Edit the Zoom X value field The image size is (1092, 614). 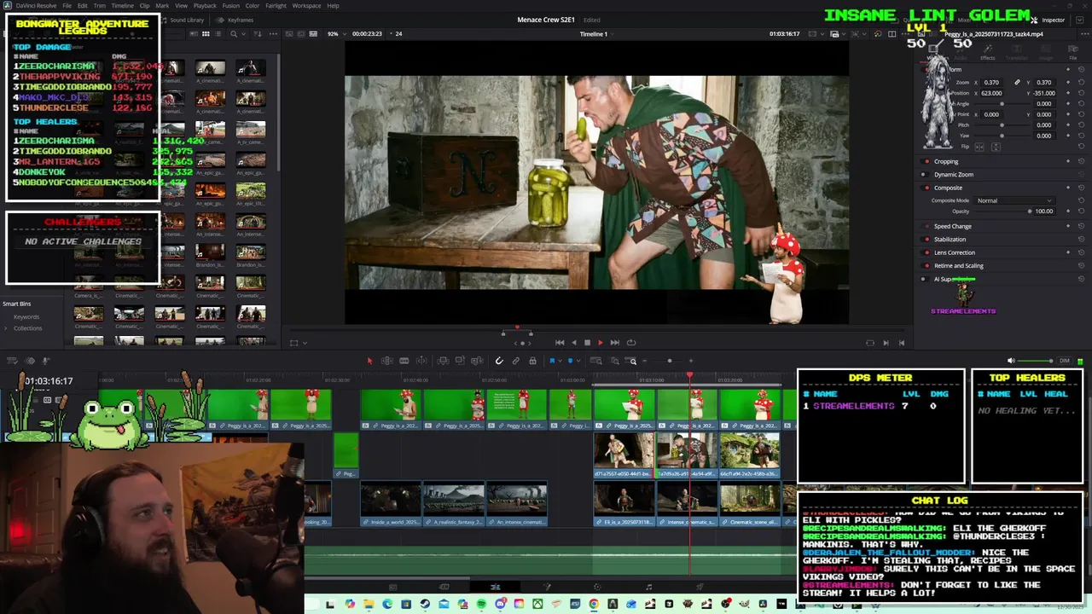[991, 82]
